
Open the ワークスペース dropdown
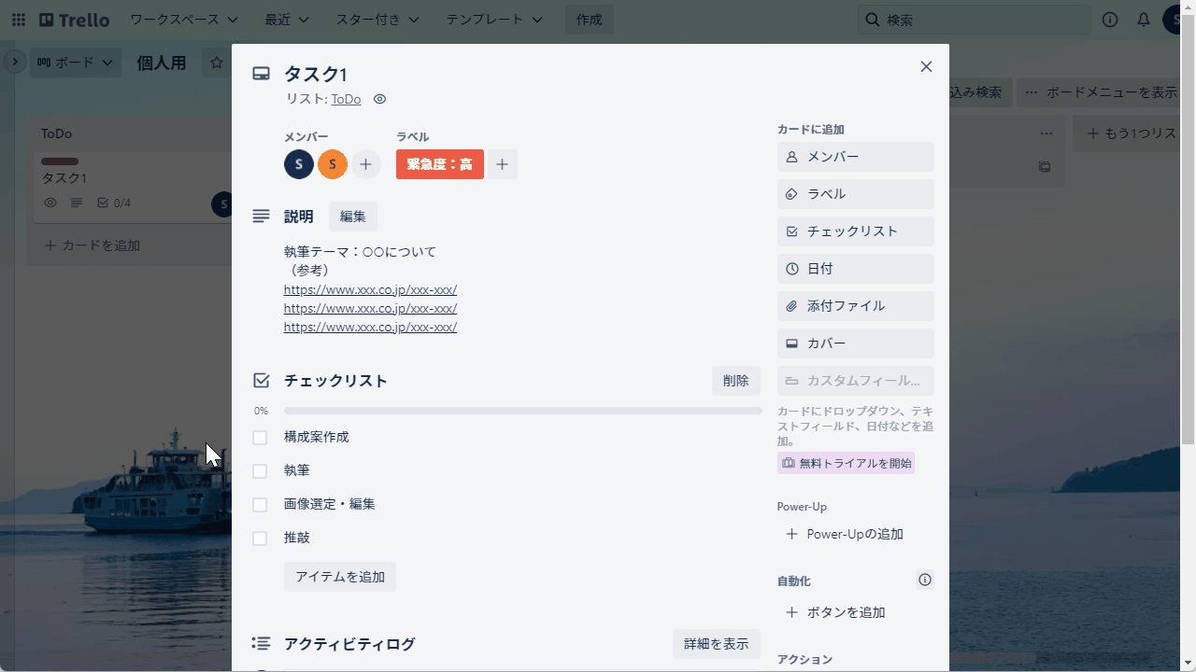(x=184, y=20)
